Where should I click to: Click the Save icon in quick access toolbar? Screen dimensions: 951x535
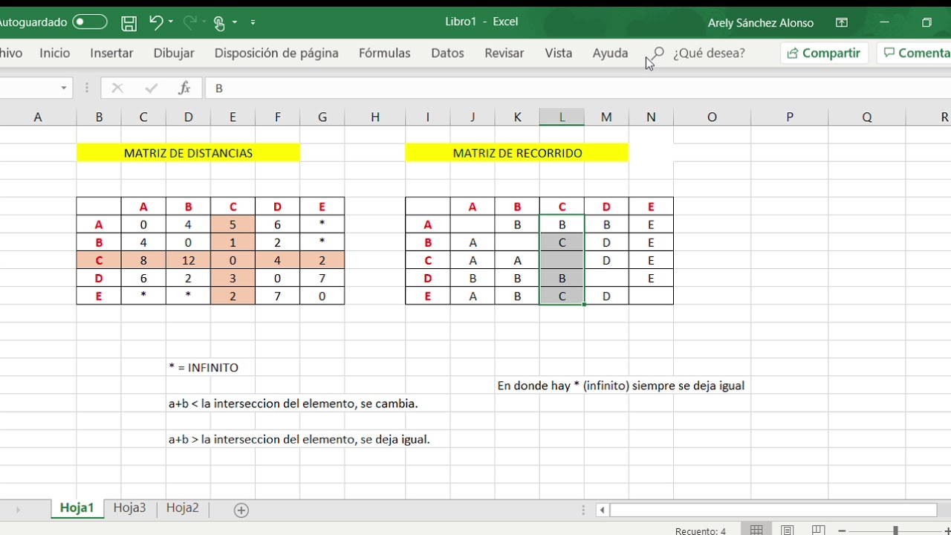129,23
